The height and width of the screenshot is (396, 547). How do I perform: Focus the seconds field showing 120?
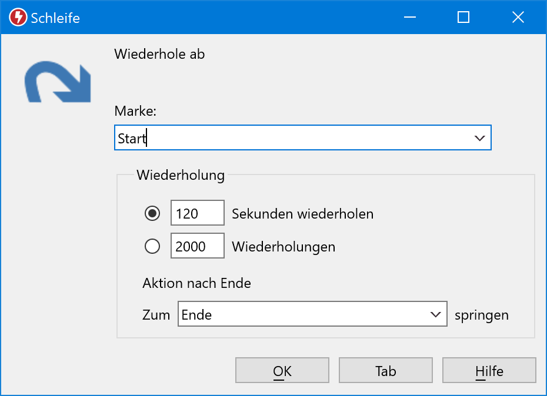[197, 213]
